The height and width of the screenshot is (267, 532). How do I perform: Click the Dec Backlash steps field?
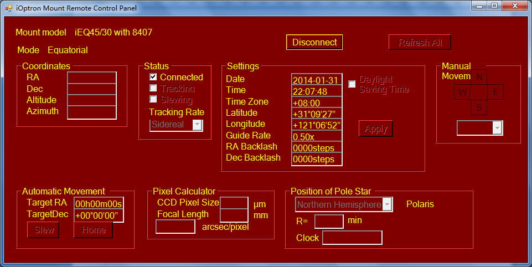[317, 159]
